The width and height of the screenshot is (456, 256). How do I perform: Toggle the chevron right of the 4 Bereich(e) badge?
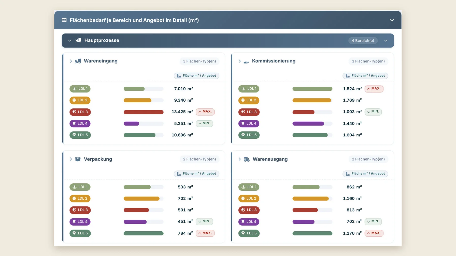coord(386,41)
